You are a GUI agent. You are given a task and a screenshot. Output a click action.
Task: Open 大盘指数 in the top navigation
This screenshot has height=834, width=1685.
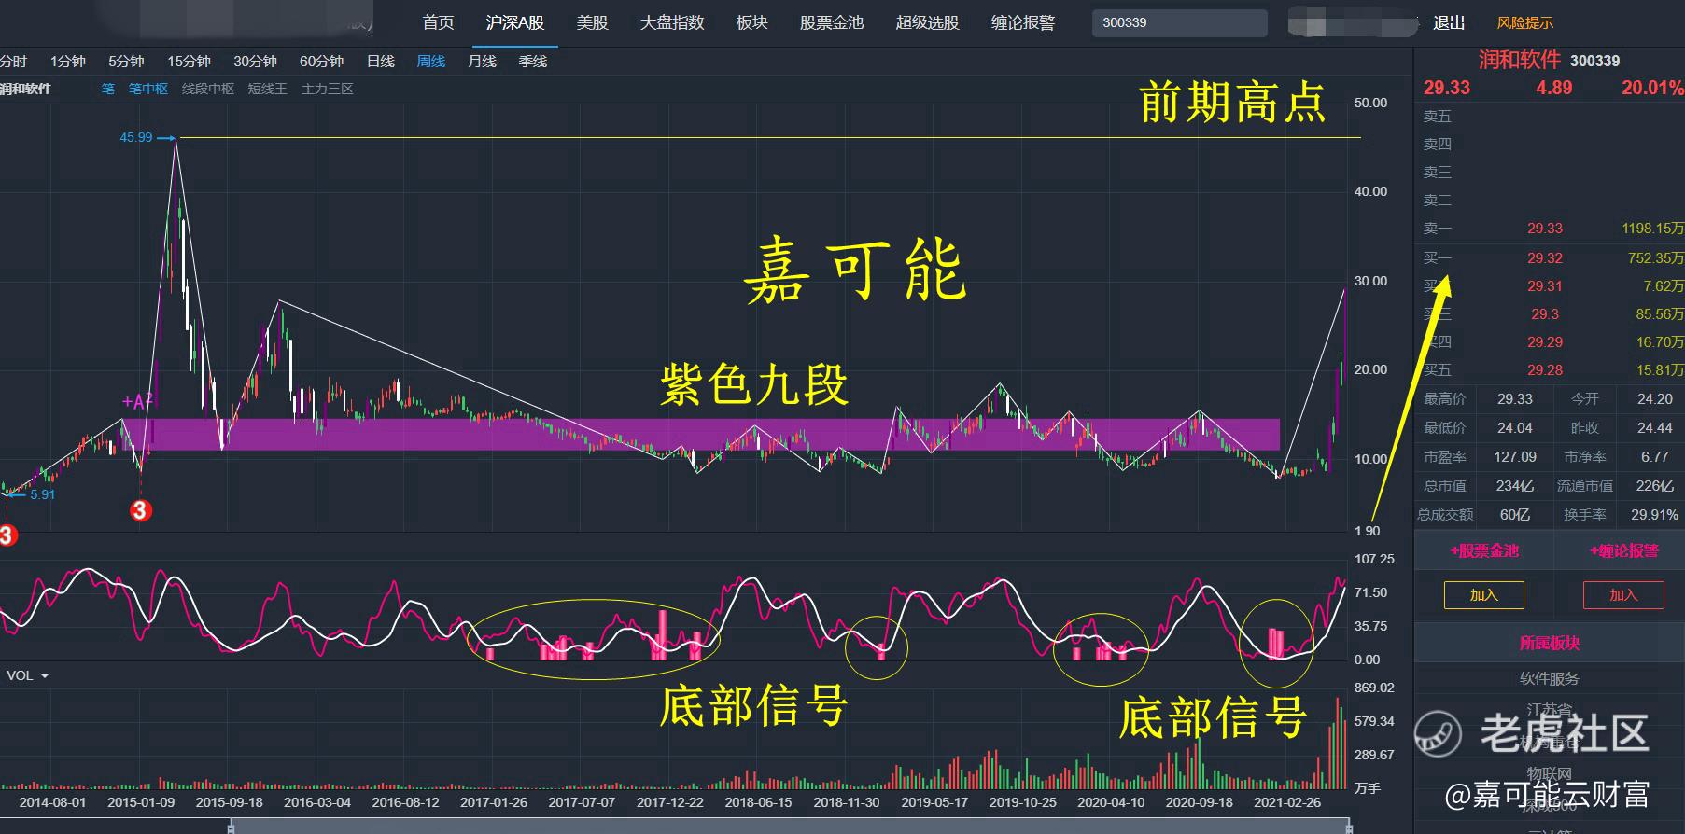click(672, 22)
